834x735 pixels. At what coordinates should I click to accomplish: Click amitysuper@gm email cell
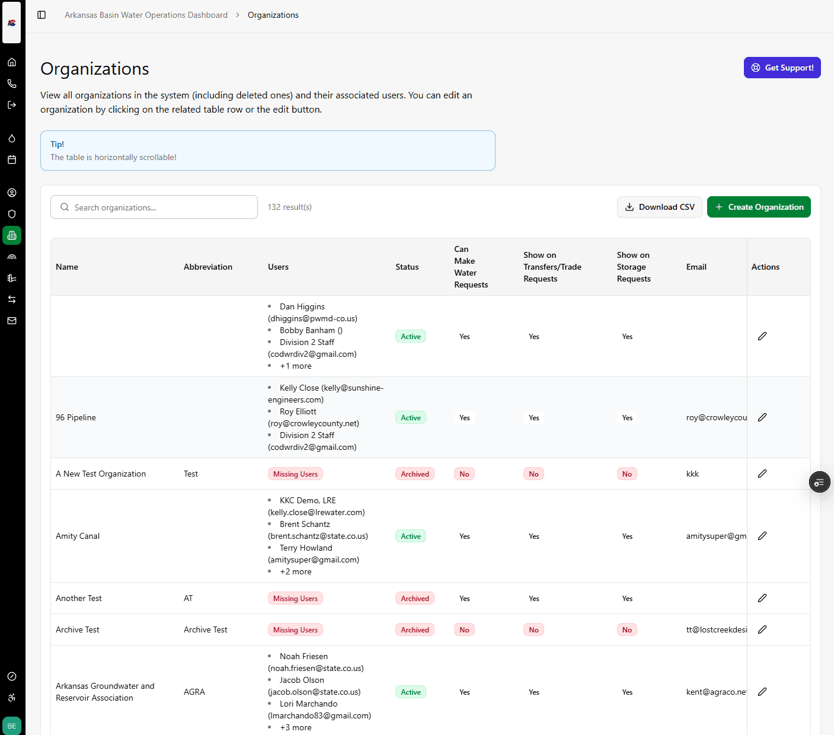point(717,536)
